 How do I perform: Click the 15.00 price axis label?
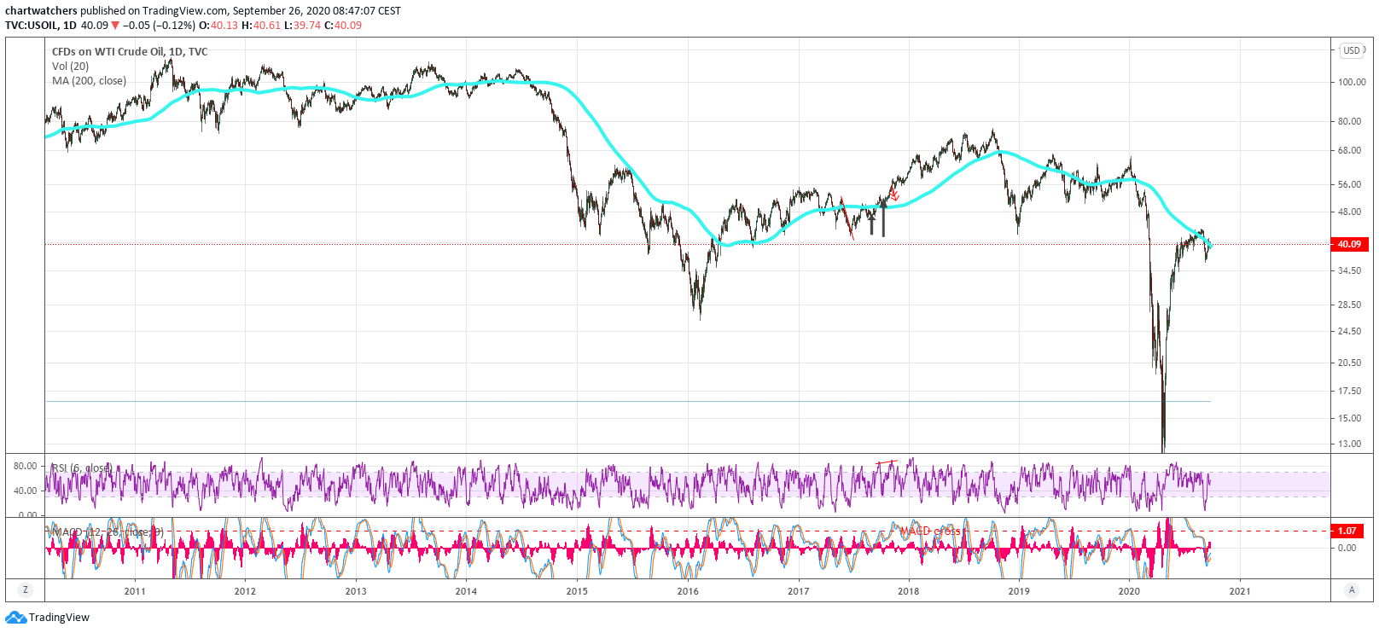(1349, 419)
